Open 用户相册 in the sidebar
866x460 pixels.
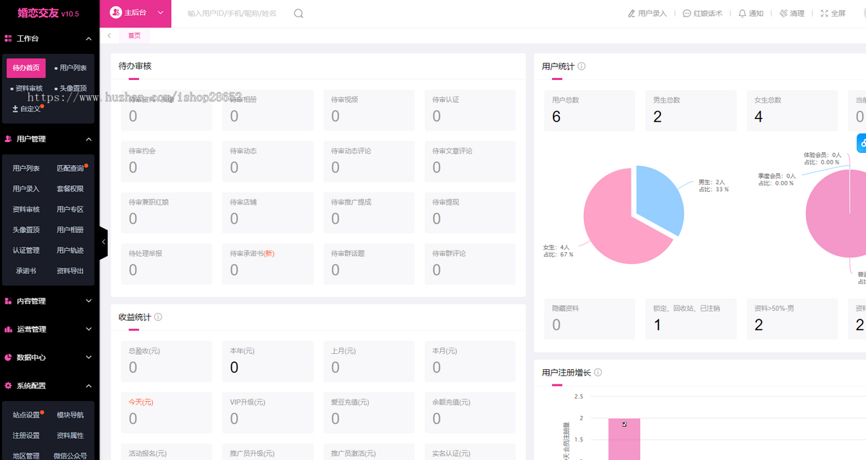click(x=70, y=230)
